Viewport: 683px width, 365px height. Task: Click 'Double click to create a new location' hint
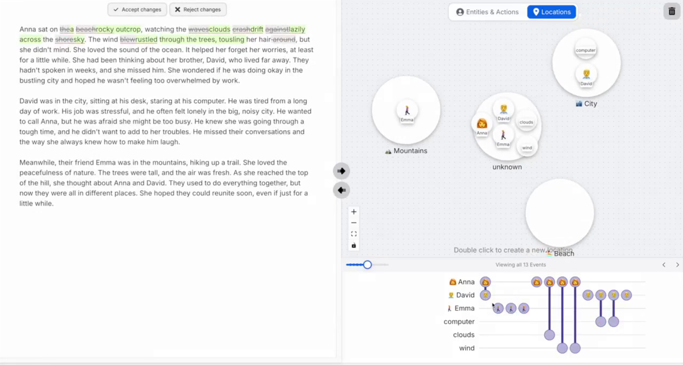pyautogui.click(x=513, y=250)
